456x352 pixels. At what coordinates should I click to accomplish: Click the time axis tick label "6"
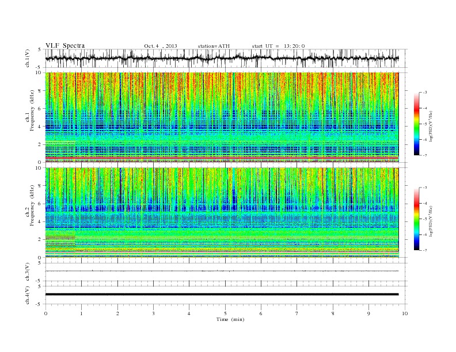[261, 313]
